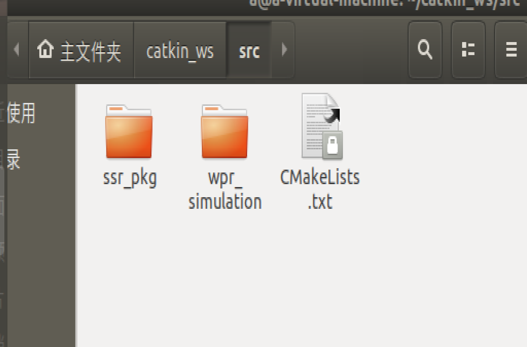Select the ssr_pkg name label
Screen dimensions: 527x347
tap(130, 178)
